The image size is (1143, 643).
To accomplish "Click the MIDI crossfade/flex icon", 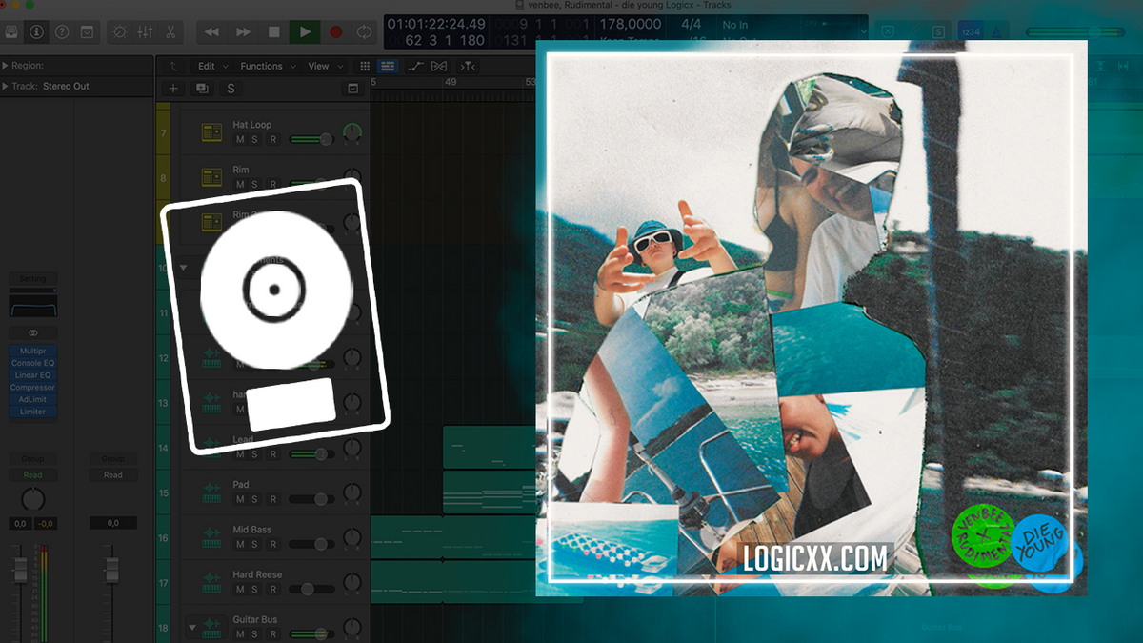I will (x=439, y=66).
